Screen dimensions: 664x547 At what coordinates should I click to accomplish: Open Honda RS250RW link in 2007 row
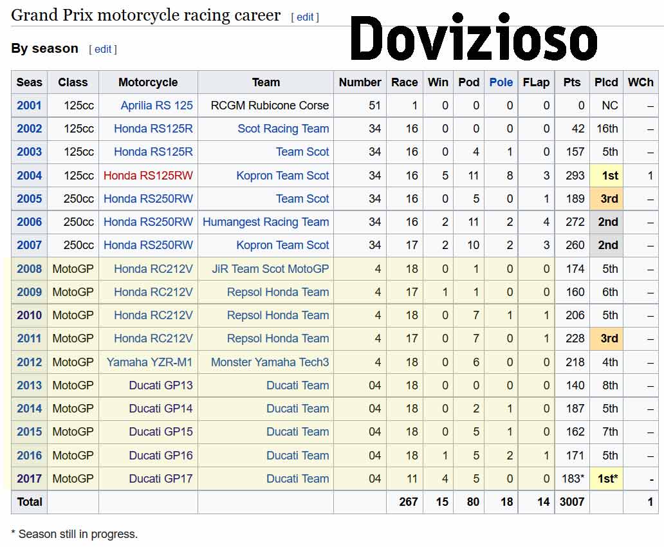(x=148, y=245)
